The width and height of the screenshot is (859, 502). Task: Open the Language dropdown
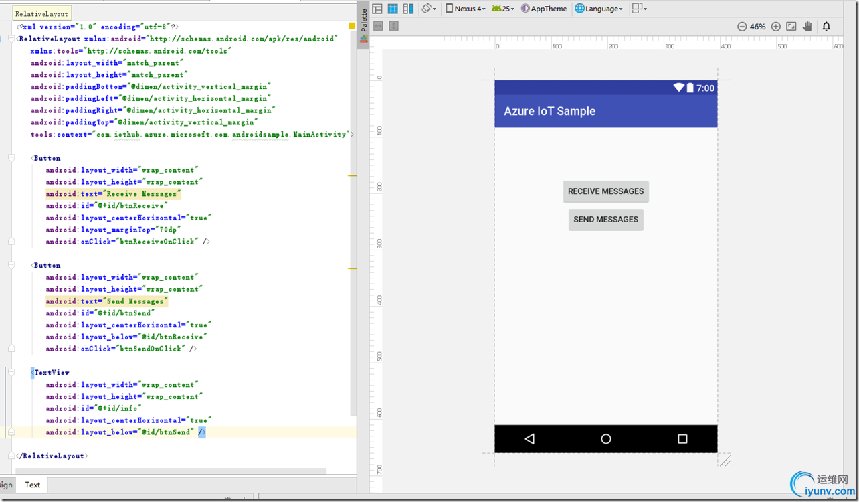pos(599,9)
